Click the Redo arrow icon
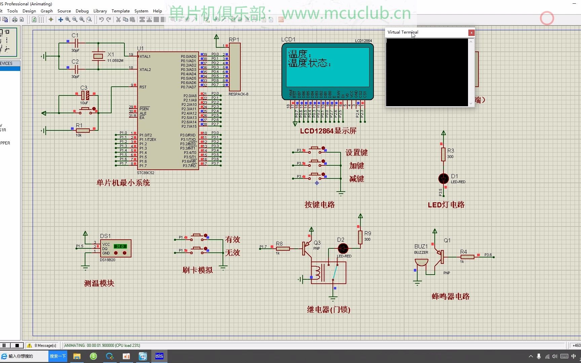581x363 pixels. click(108, 19)
